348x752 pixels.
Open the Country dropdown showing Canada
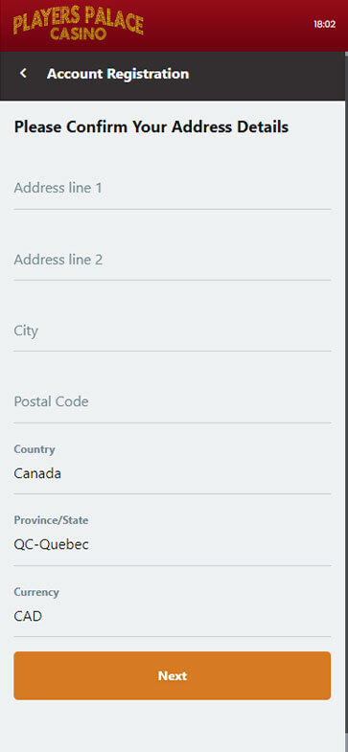tap(173, 469)
